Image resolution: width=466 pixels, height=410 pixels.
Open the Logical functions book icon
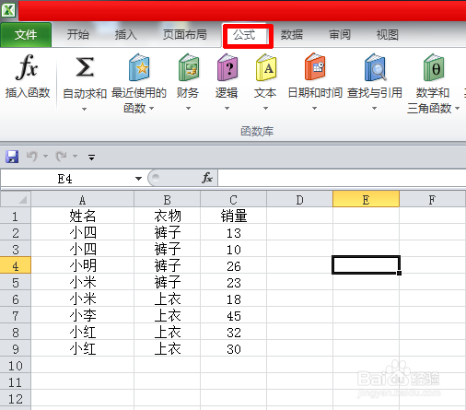pyautogui.click(x=227, y=67)
